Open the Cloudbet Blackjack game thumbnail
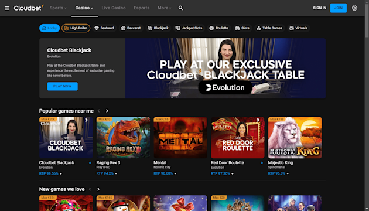The image size is (369, 211). pyautogui.click(x=66, y=138)
